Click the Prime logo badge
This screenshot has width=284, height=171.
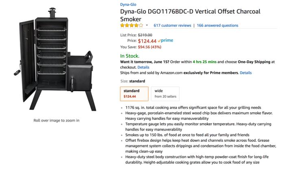click(165, 41)
